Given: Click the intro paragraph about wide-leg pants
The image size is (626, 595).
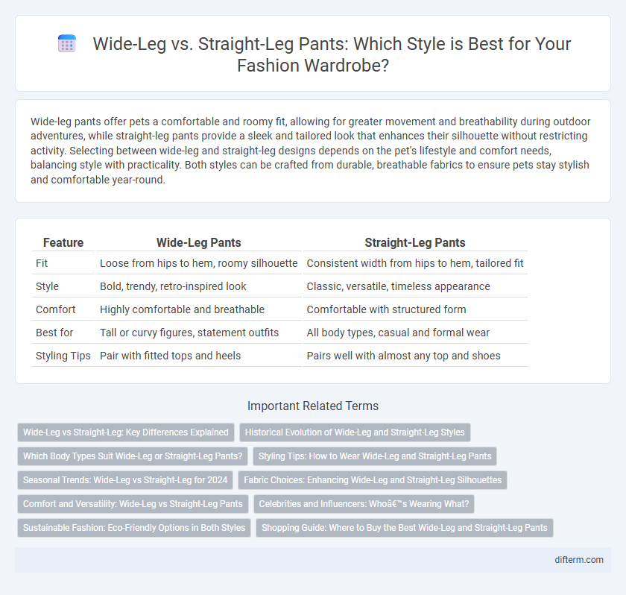Looking at the screenshot, I should coord(310,151).
